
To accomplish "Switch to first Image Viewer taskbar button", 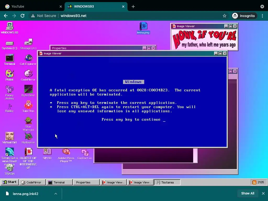I will pyautogui.click(x=113, y=182).
